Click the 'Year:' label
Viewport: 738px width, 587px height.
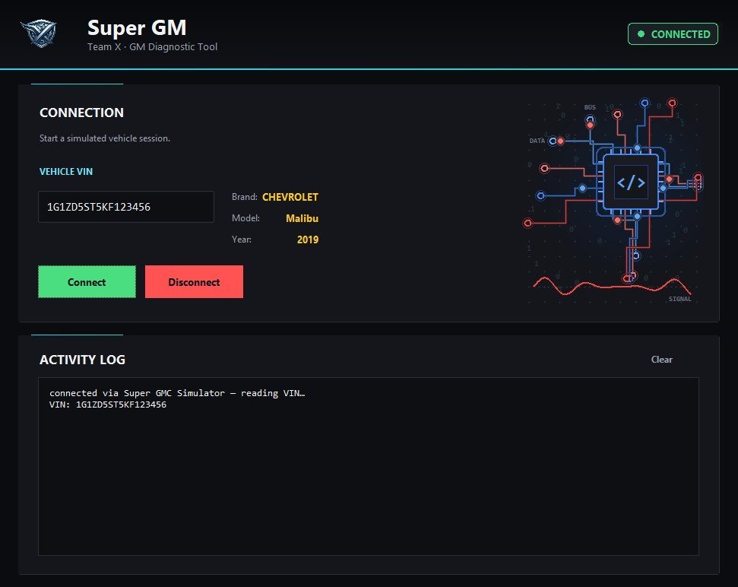[242, 239]
